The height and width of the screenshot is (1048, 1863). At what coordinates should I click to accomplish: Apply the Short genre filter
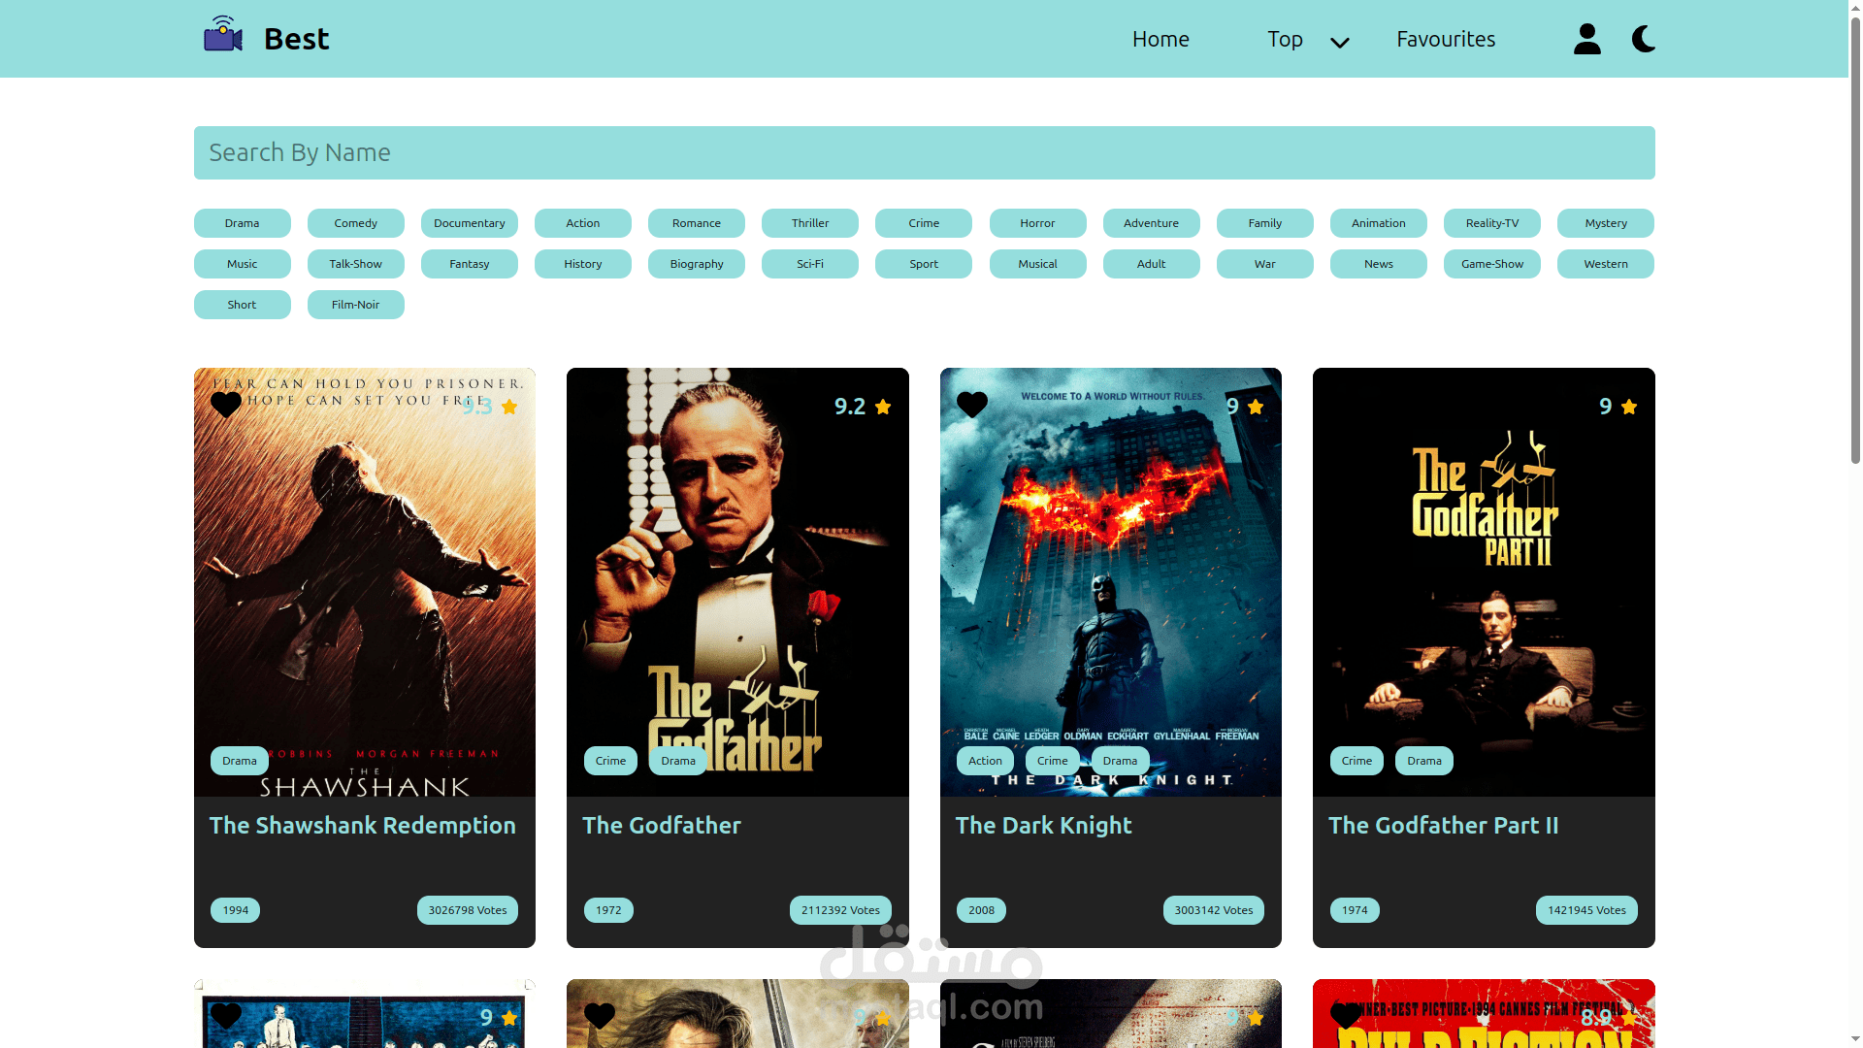[243, 305]
